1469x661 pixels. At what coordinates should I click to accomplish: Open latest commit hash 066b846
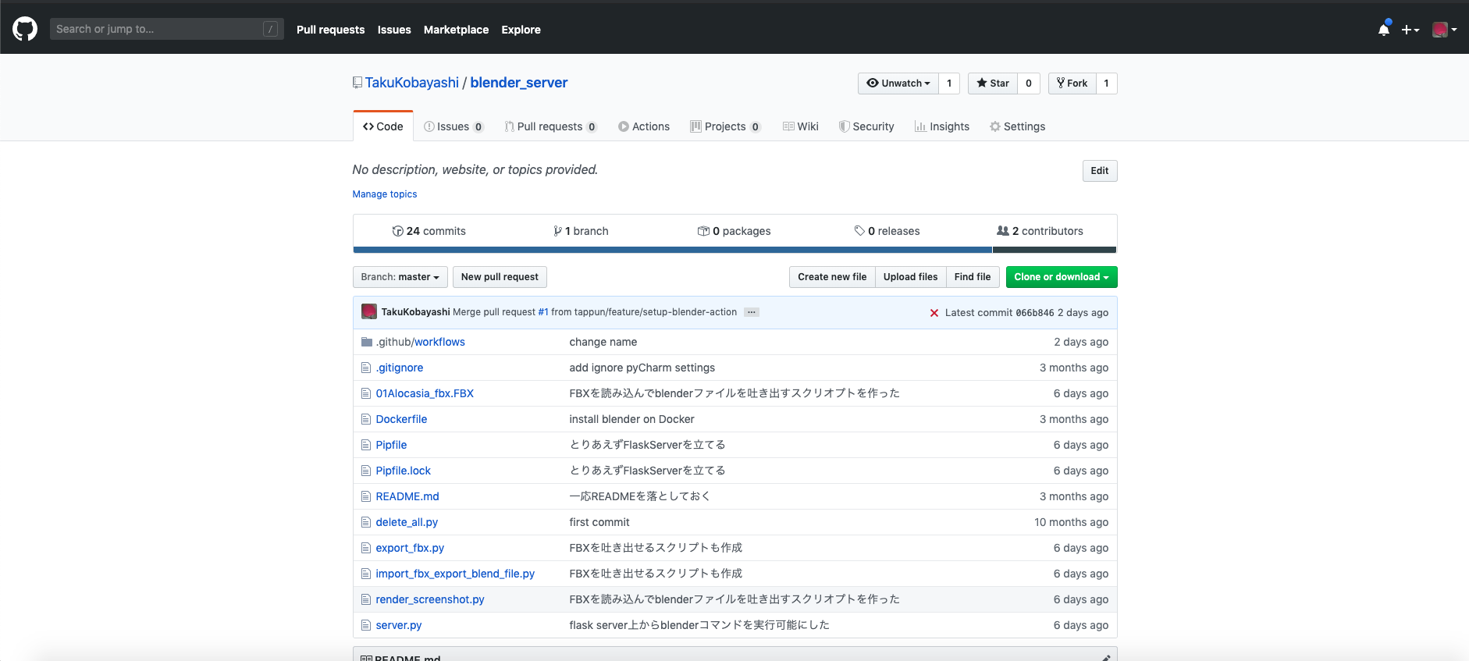click(x=1035, y=313)
